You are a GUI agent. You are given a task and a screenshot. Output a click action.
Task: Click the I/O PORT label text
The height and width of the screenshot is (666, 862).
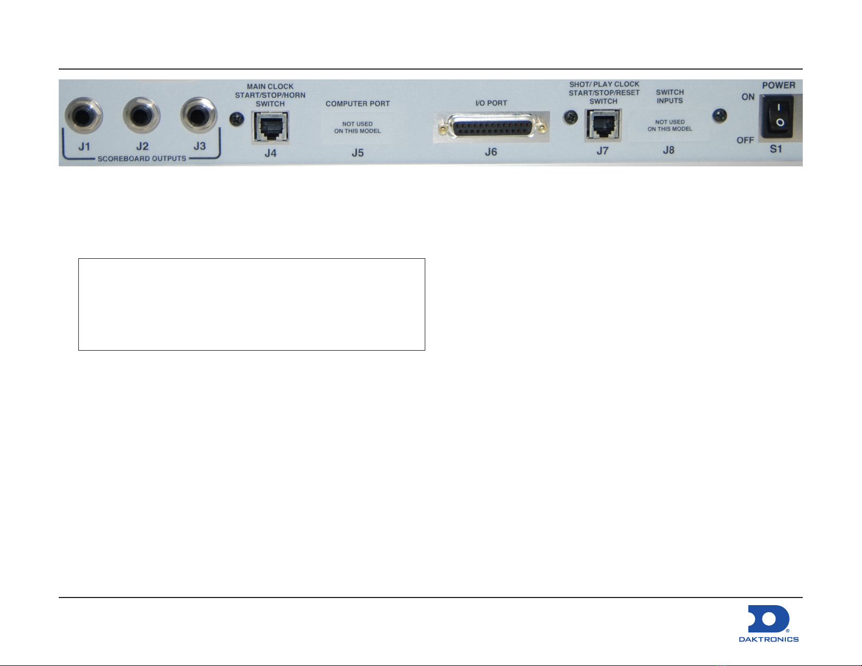click(x=491, y=103)
